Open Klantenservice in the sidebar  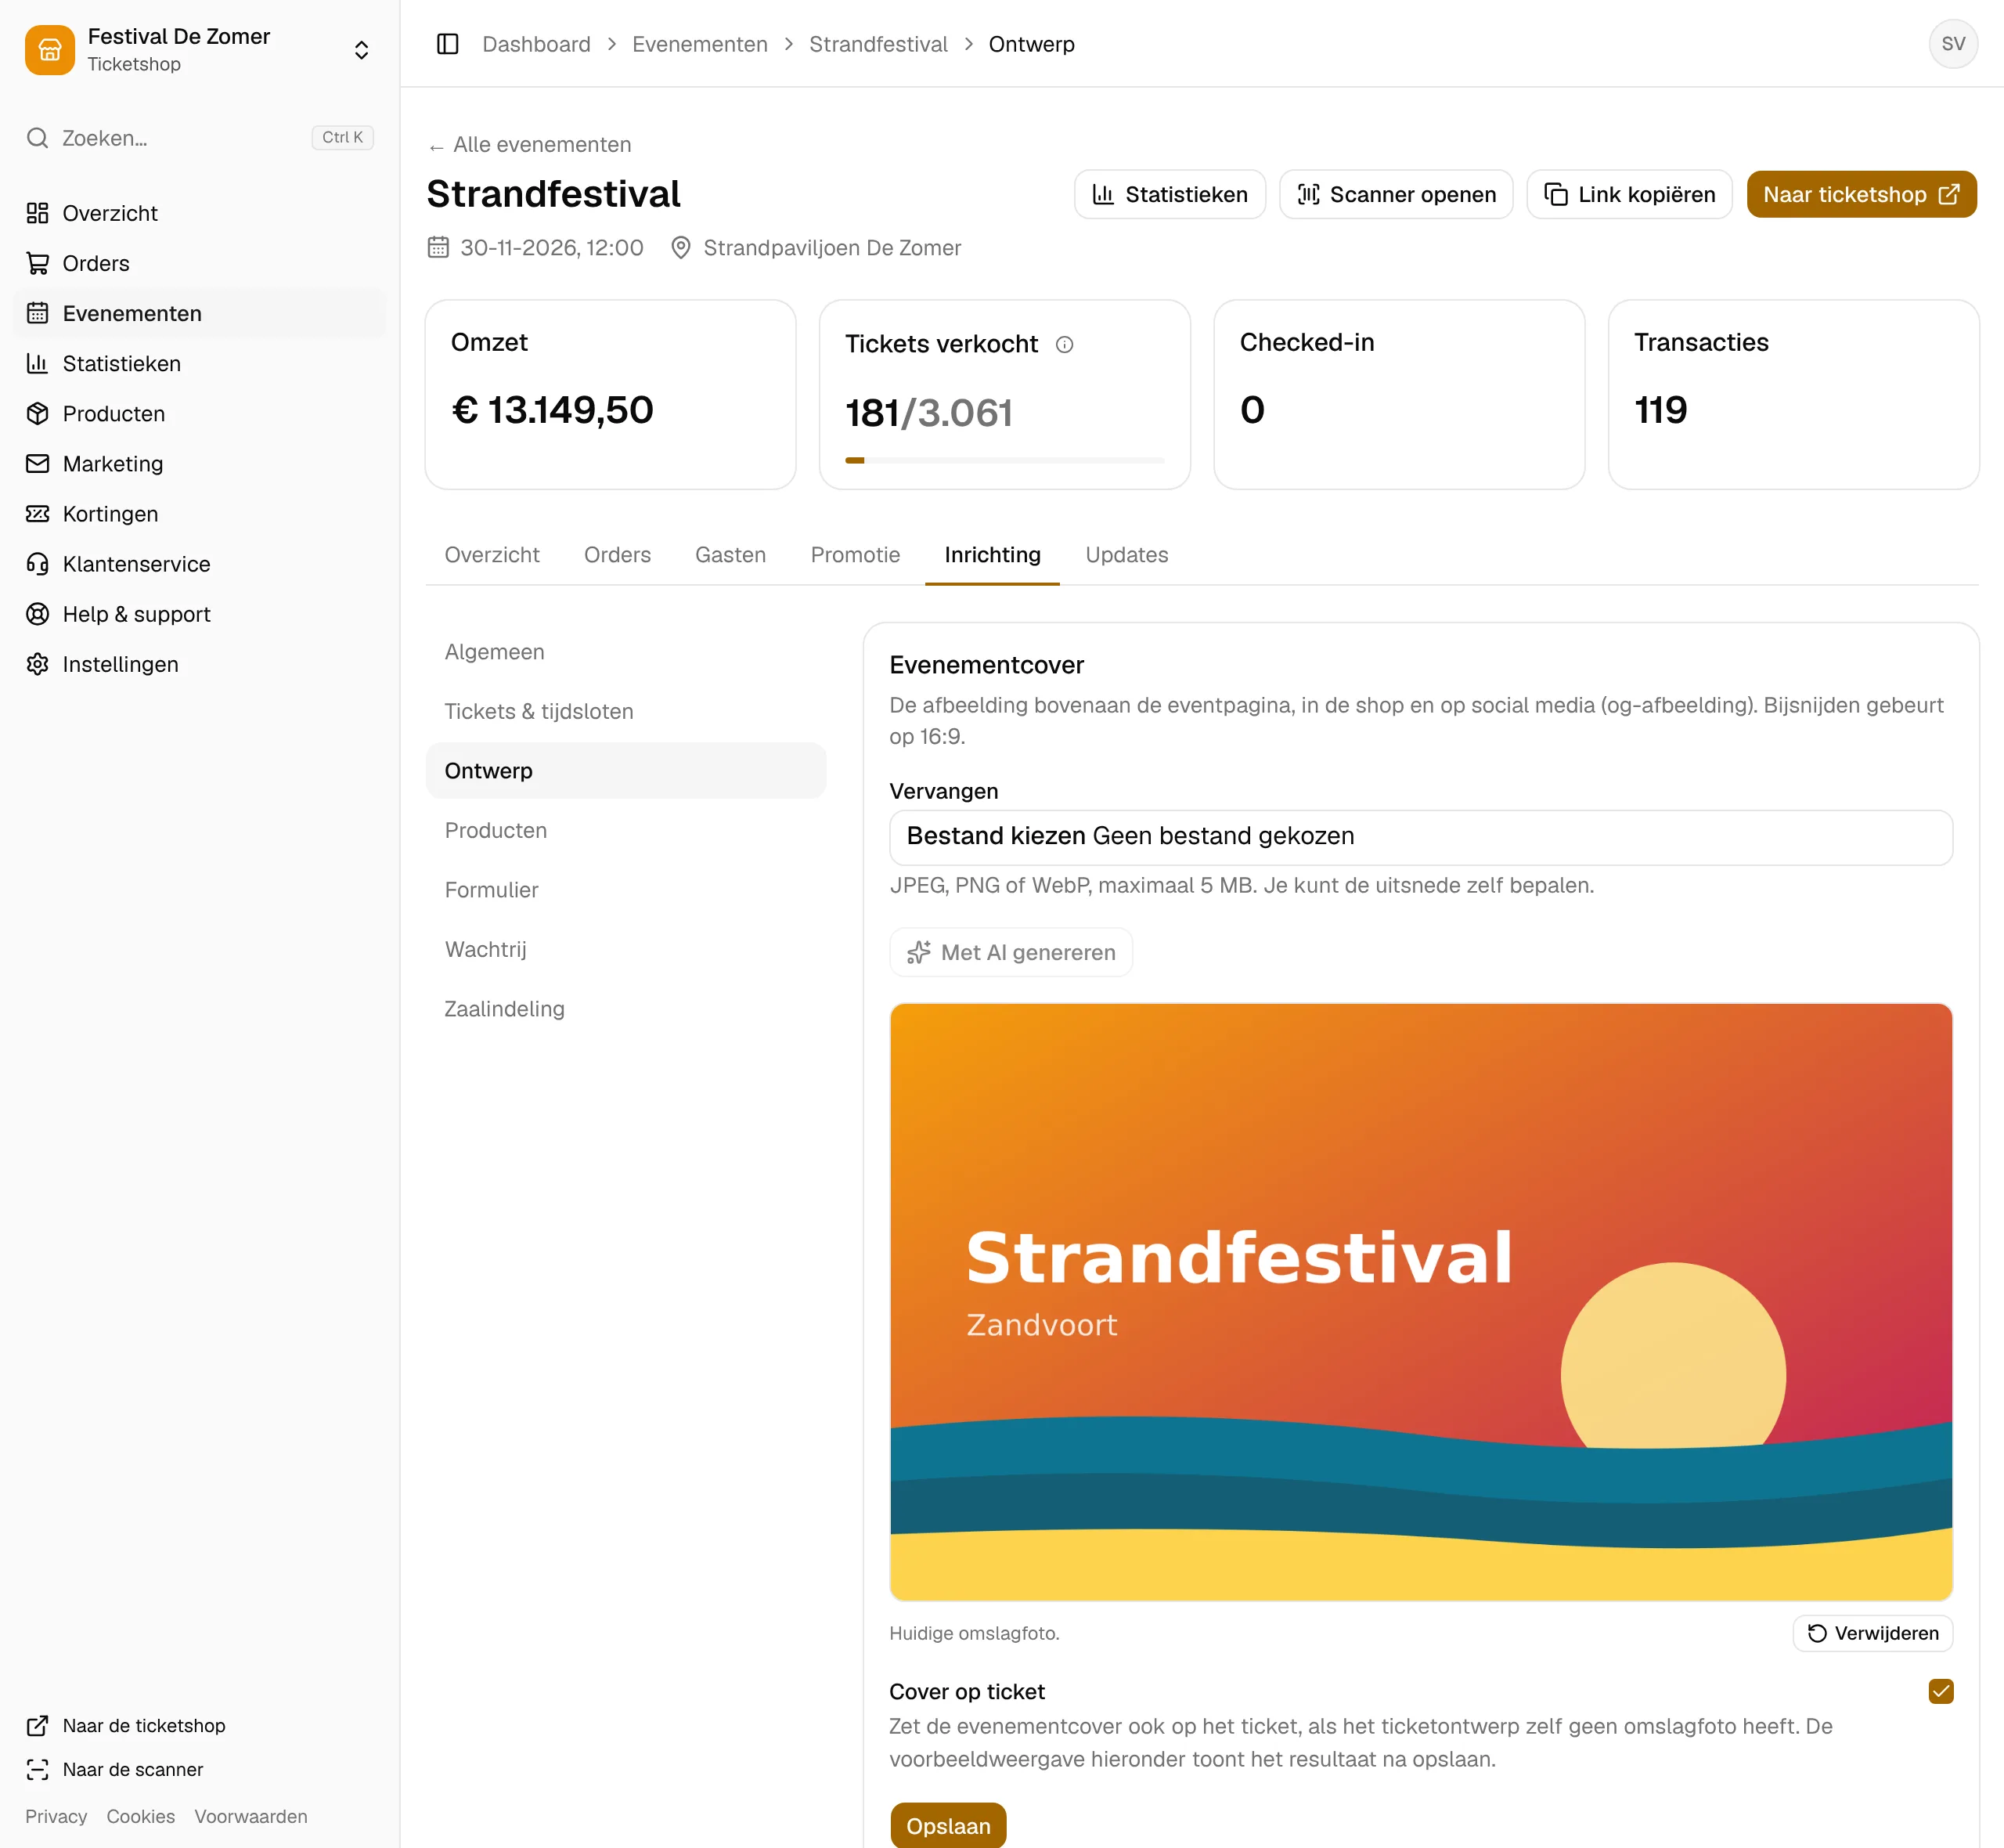point(200,563)
